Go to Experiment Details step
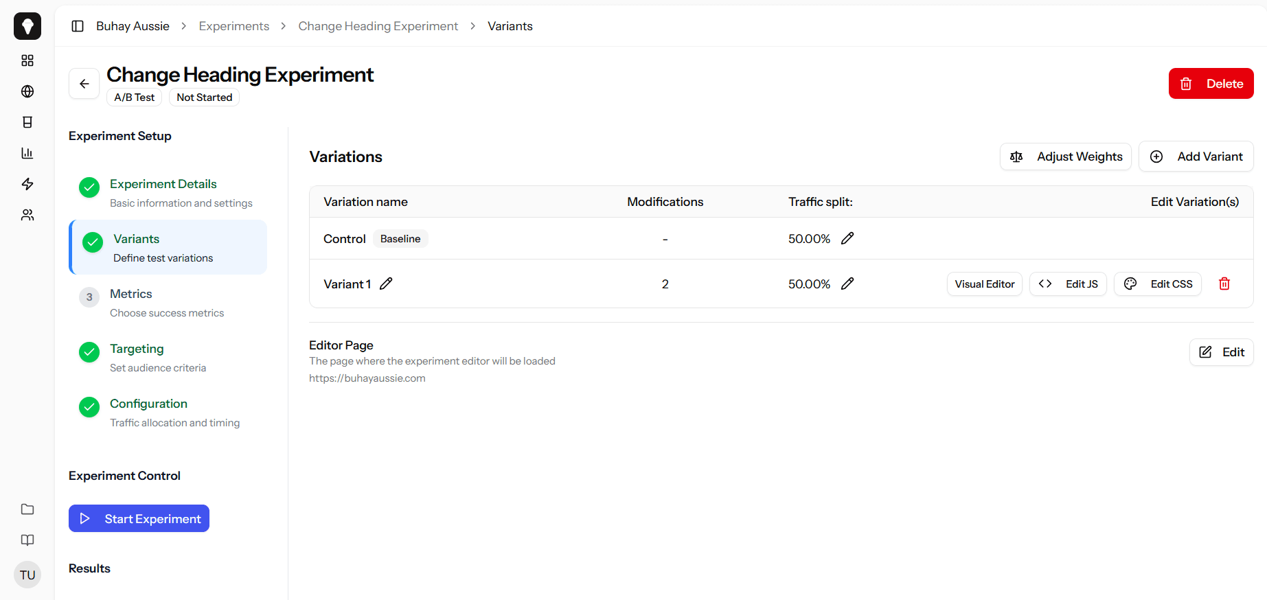The width and height of the screenshot is (1267, 600). coord(168,192)
